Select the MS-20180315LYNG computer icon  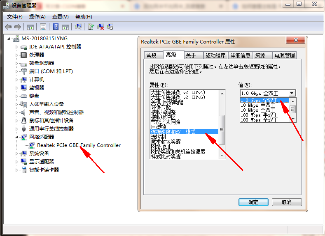16,39
